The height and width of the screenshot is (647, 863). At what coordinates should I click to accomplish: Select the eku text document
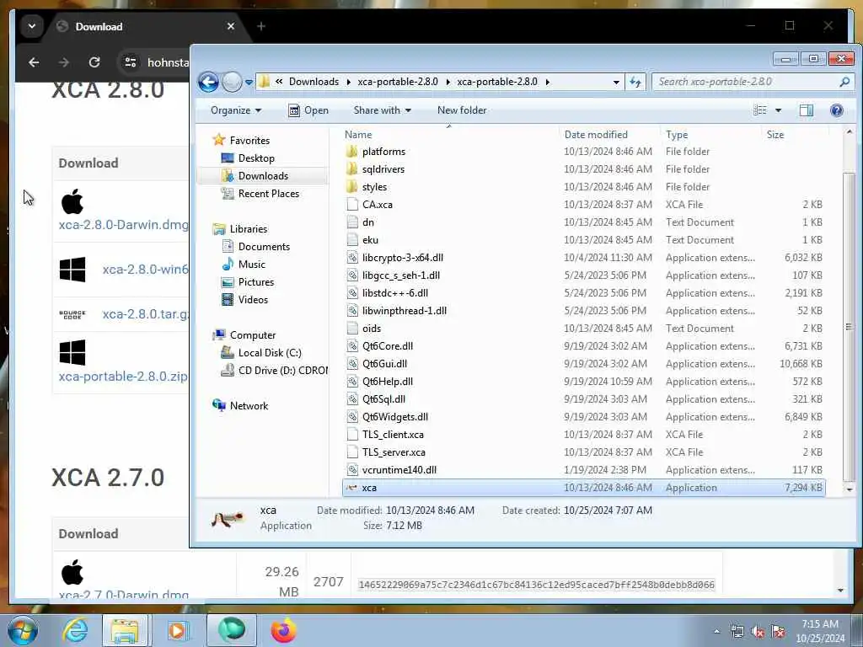[x=370, y=240]
